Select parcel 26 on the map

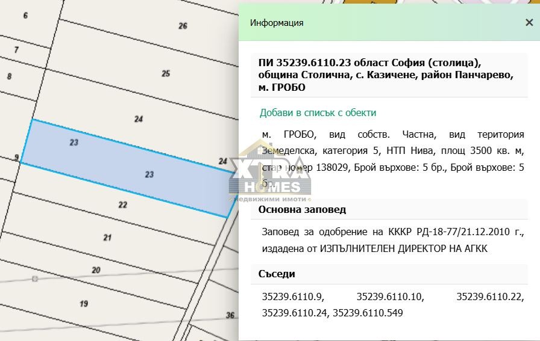click(183, 26)
